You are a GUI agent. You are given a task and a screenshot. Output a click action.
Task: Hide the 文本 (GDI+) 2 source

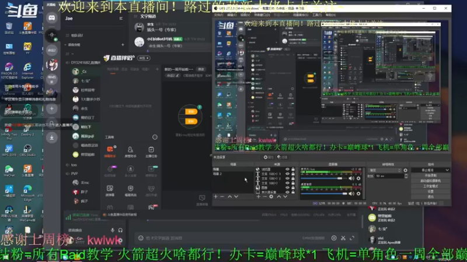(287, 179)
